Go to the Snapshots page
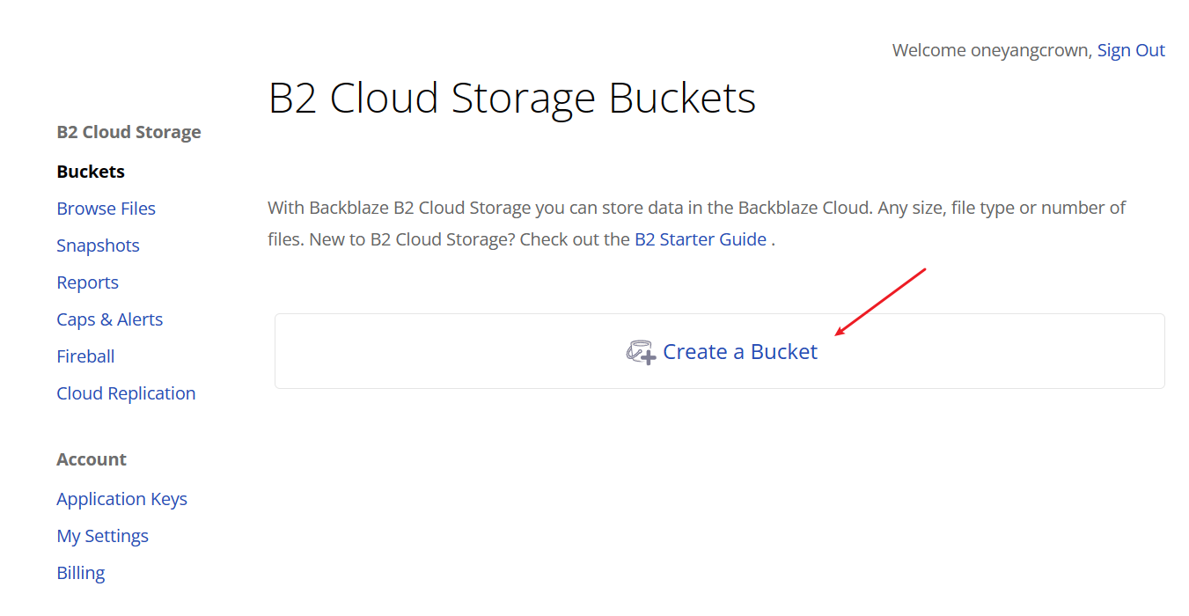Image resolution: width=1189 pixels, height=616 pixels. [98, 246]
